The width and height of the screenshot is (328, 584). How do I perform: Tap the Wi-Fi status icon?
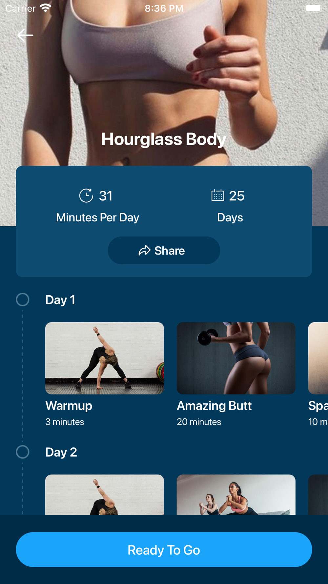46,8
